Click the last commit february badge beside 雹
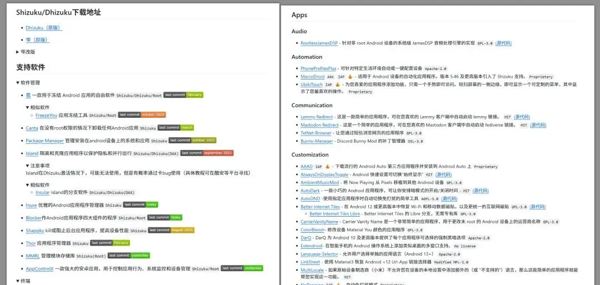Image resolution: width=600 pixels, height=285 pixels. coord(183,95)
